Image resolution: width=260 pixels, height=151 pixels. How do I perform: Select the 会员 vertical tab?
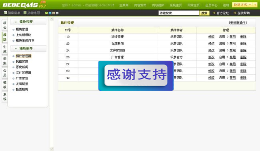[5, 73]
